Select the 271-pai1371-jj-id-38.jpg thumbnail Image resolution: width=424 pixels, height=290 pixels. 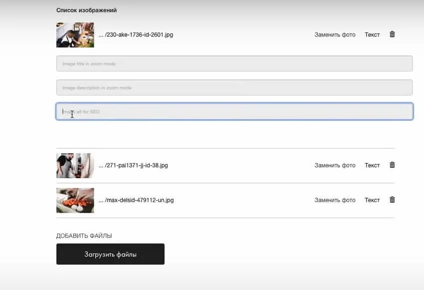75,166
